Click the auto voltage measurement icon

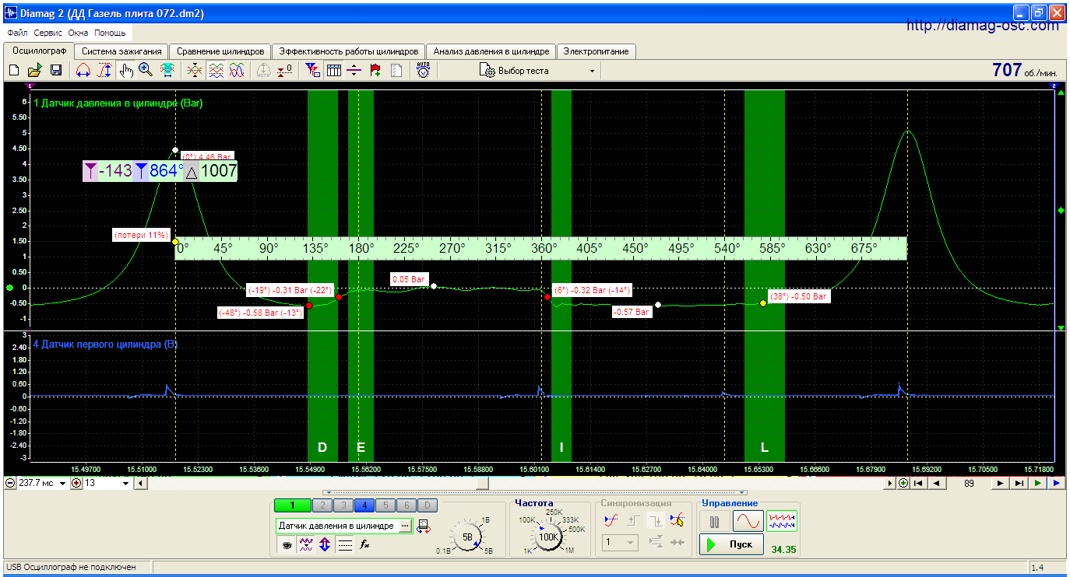click(x=423, y=70)
